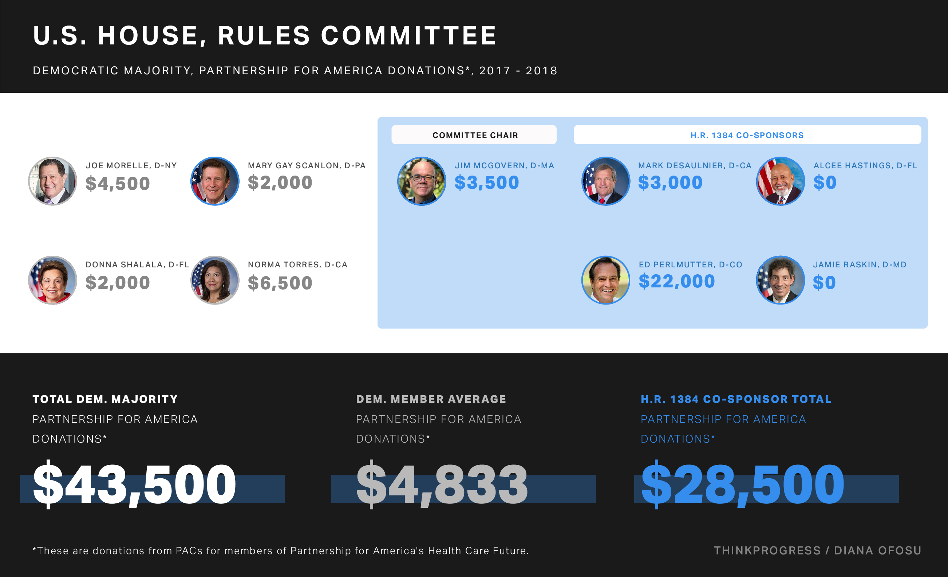Click the $43,500 total Dem. majority figure
This screenshot has height=577, width=948.
pyautogui.click(x=135, y=484)
